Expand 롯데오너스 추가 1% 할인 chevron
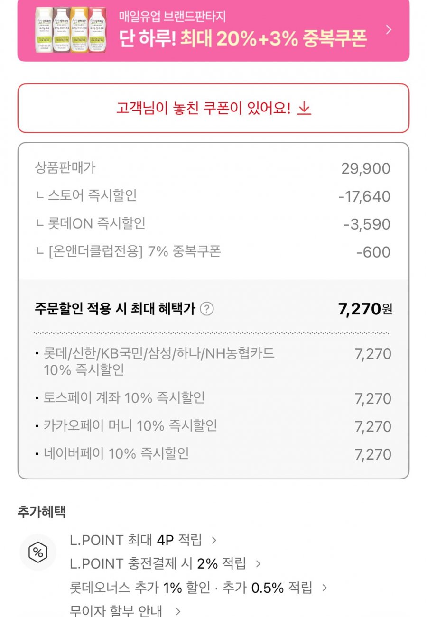Viewport: 427px width, 617px height. (x=325, y=588)
